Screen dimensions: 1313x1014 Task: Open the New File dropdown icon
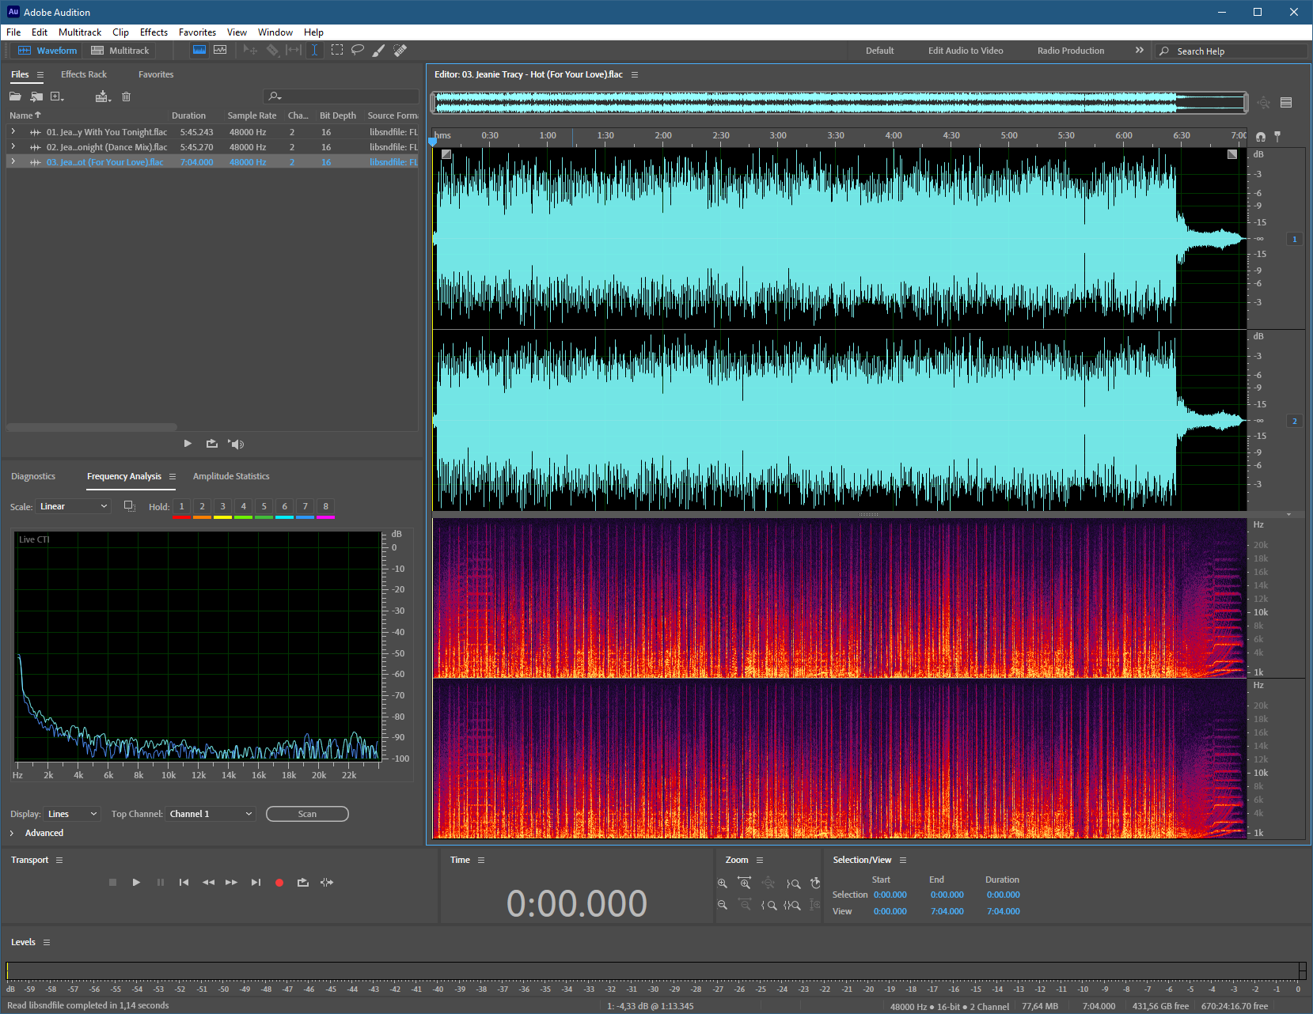pyautogui.click(x=57, y=96)
